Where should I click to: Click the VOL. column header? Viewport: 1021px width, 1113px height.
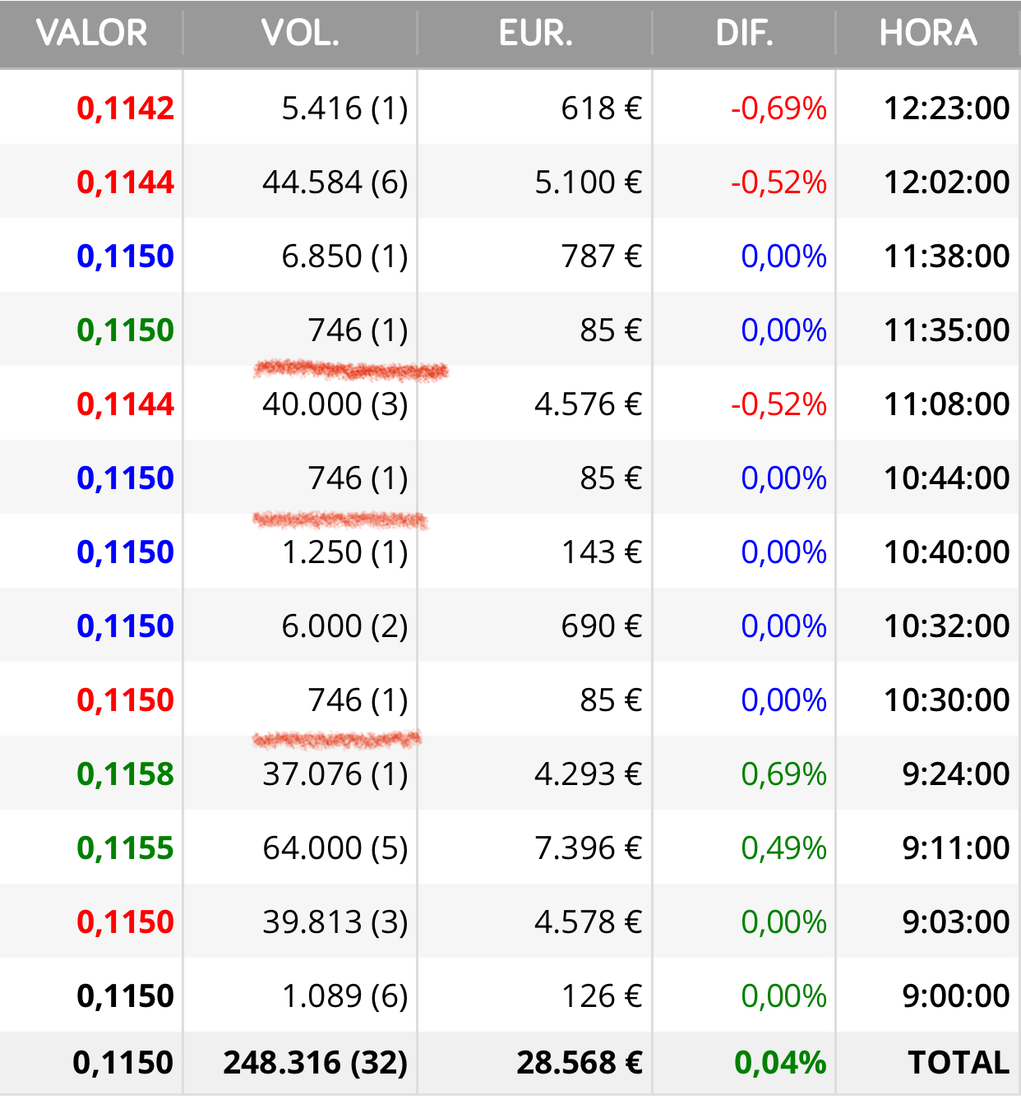(300, 34)
